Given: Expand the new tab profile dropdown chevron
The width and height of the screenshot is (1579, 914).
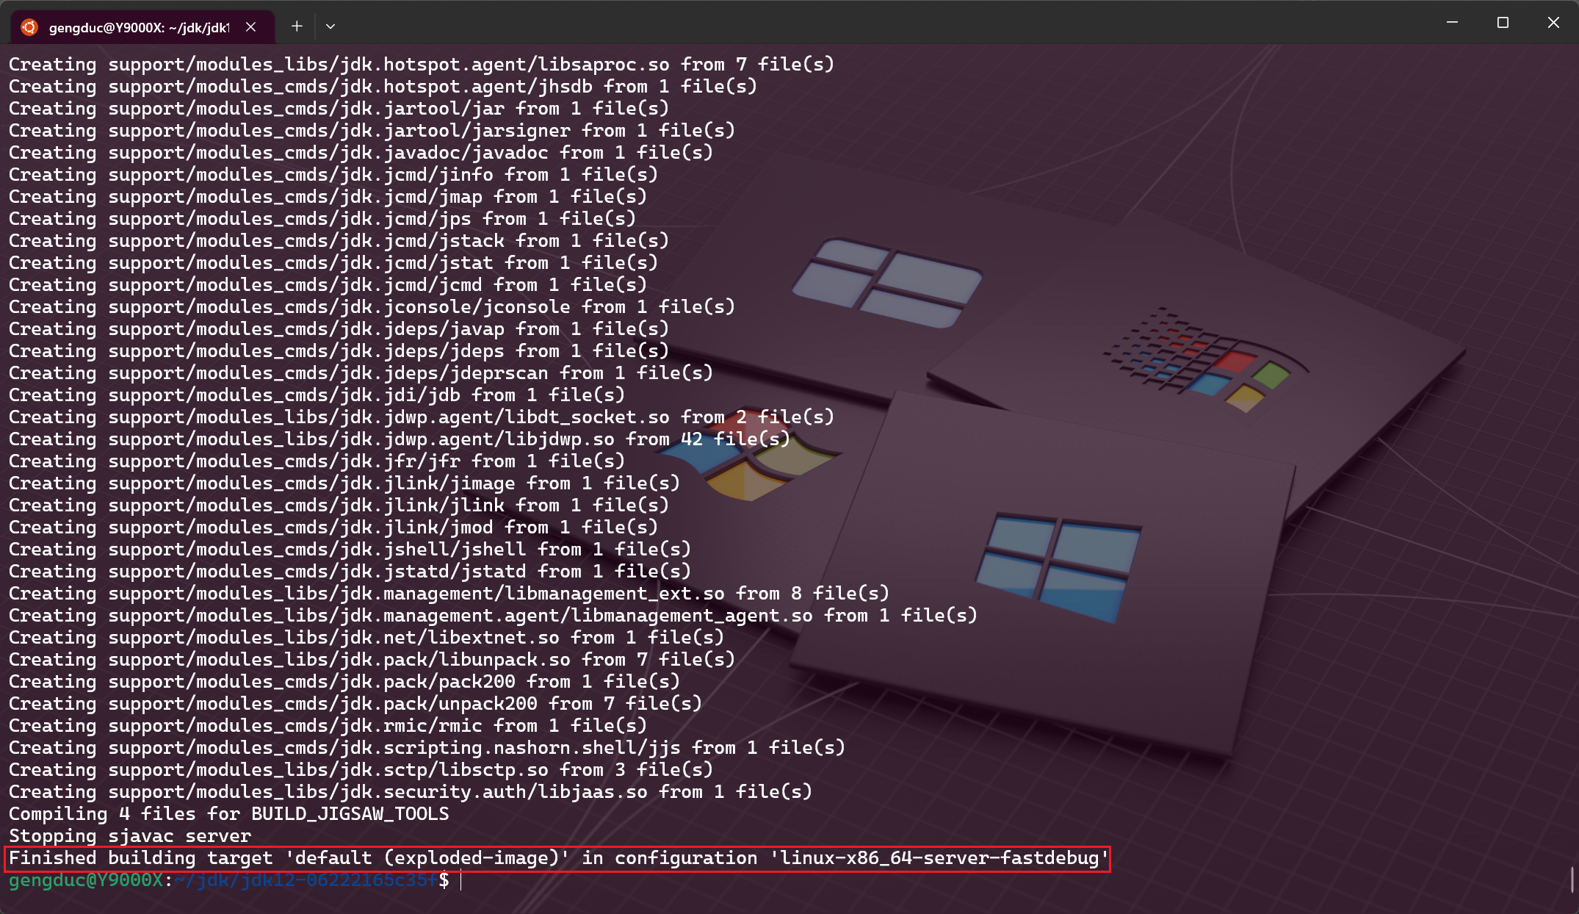Looking at the screenshot, I should pyautogui.click(x=330, y=26).
